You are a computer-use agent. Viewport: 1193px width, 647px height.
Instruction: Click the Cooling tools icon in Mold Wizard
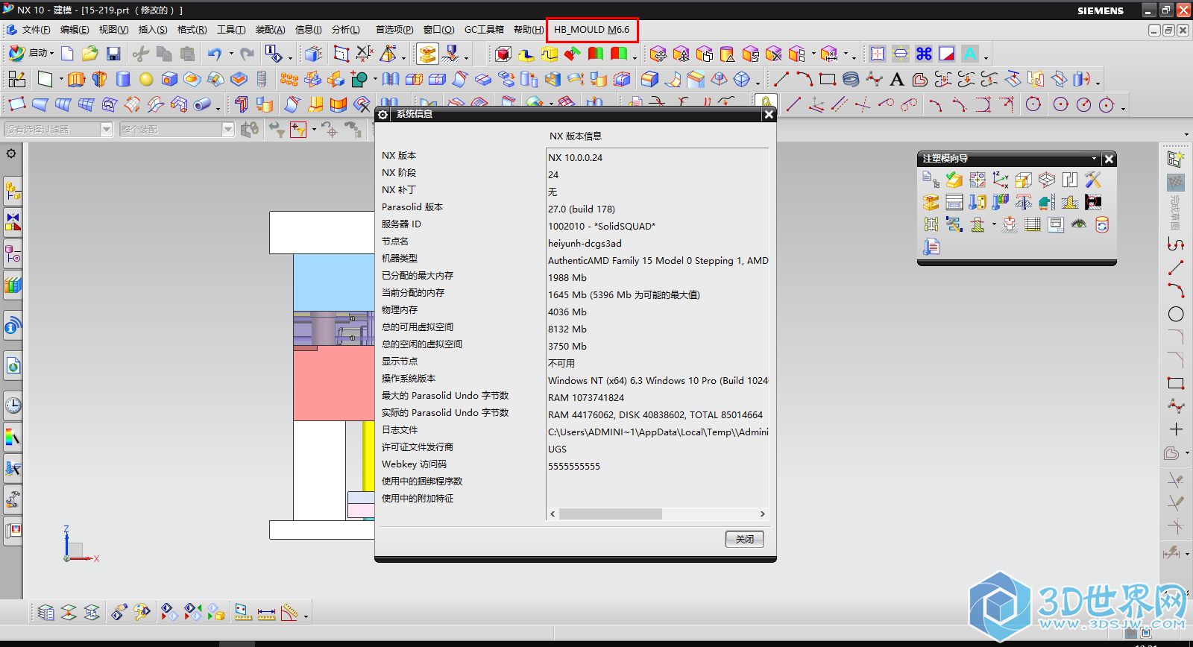(x=954, y=224)
